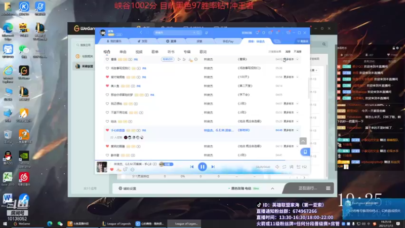Switch to the 发现 tab

coord(143,42)
